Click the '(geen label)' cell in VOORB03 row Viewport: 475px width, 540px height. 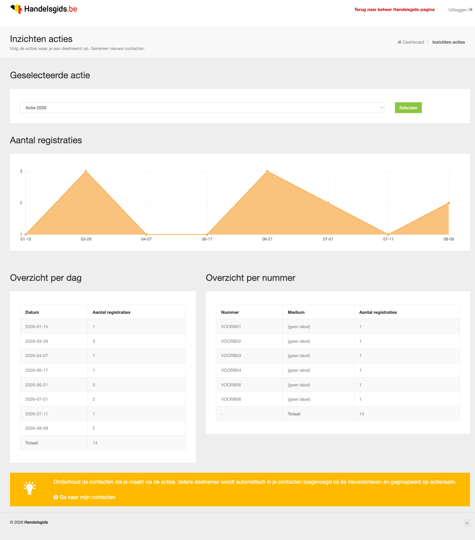point(318,356)
